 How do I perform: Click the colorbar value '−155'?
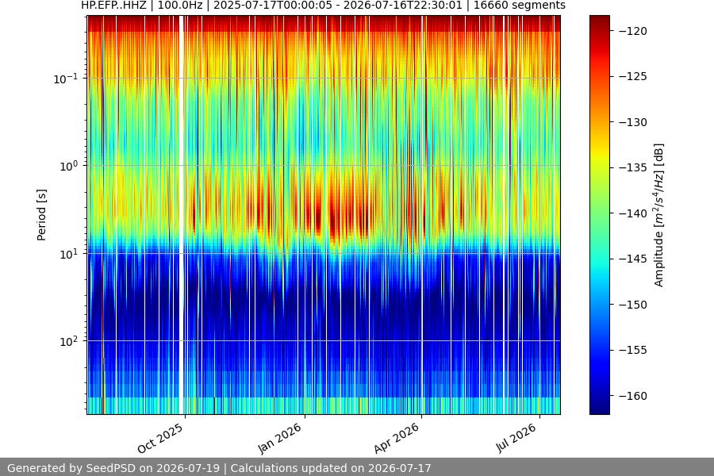(x=633, y=350)
